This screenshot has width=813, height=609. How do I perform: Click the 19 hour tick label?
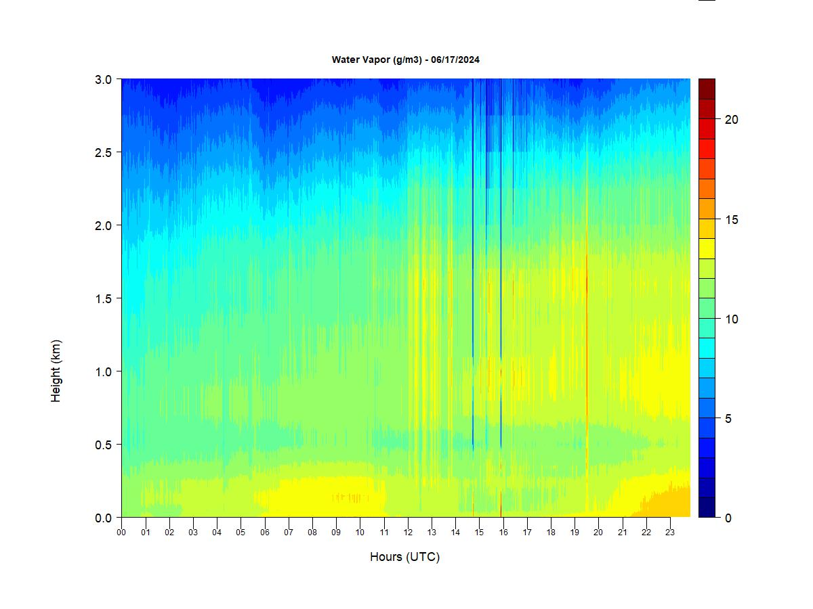pos(575,532)
